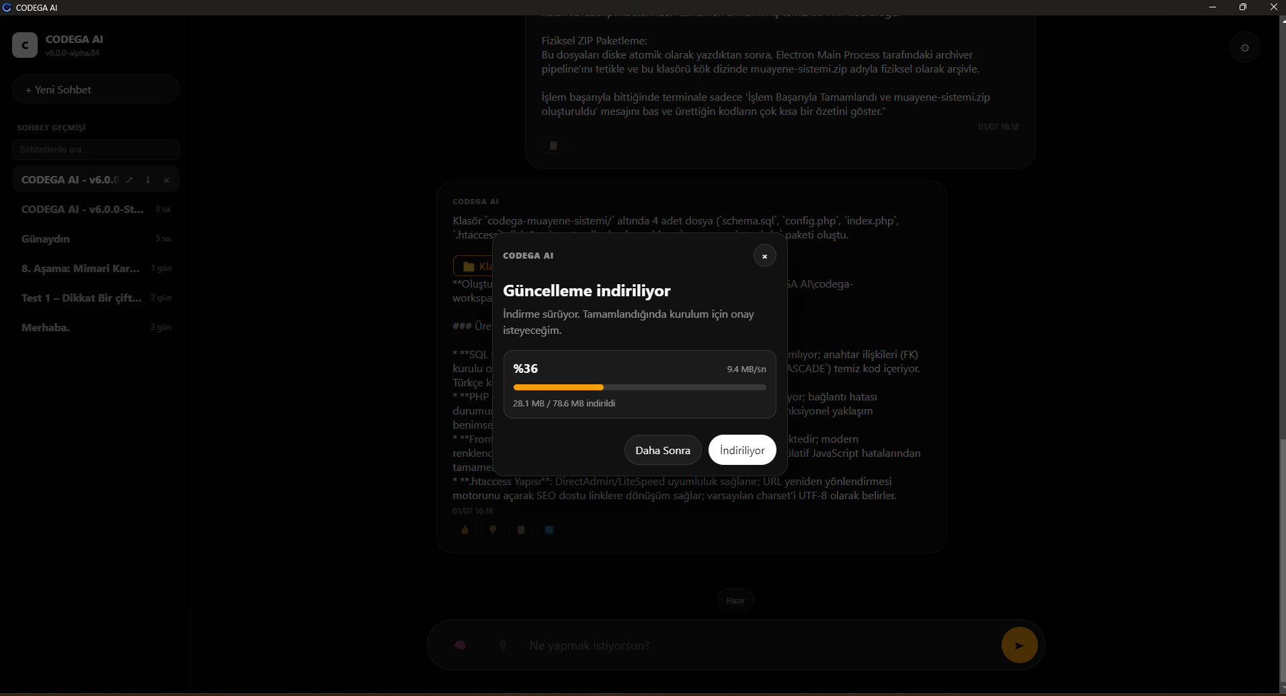
Task: Click the "Hazır" status badge
Action: 735,600
